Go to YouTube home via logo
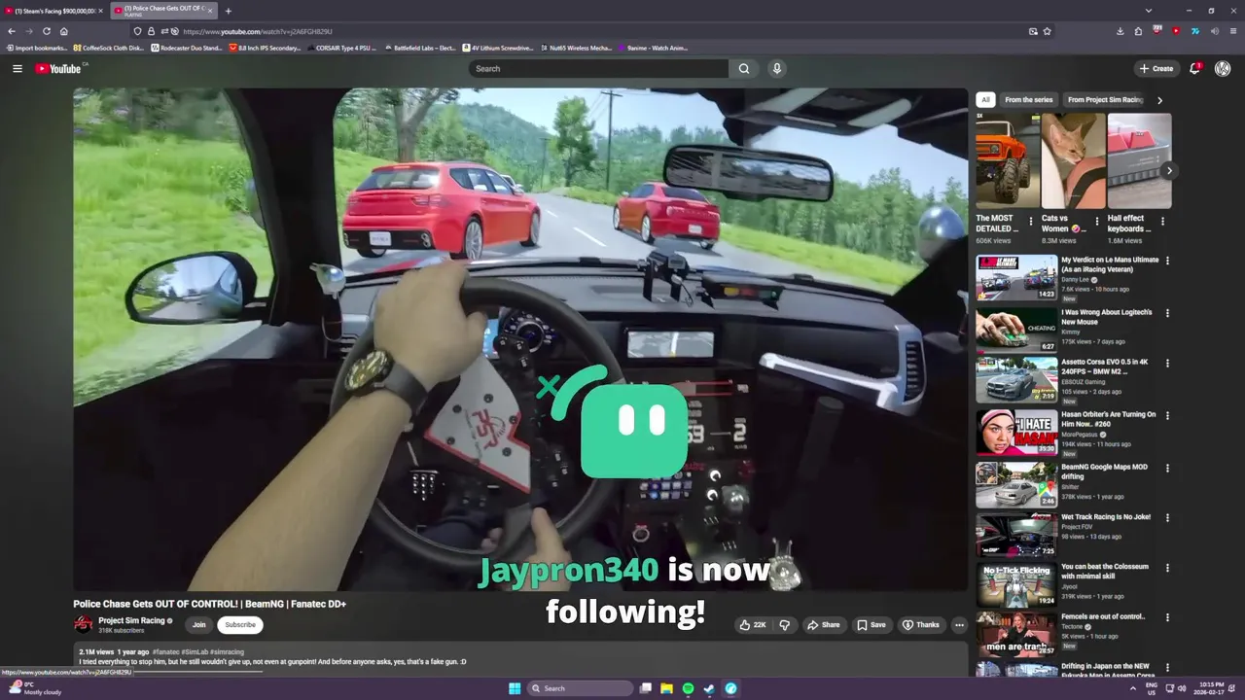This screenshot has height=700, width=1245. tap(58, 68)
